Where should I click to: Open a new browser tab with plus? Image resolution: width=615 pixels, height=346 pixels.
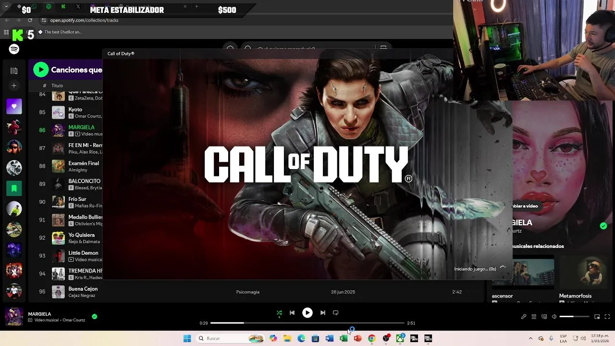197,7
